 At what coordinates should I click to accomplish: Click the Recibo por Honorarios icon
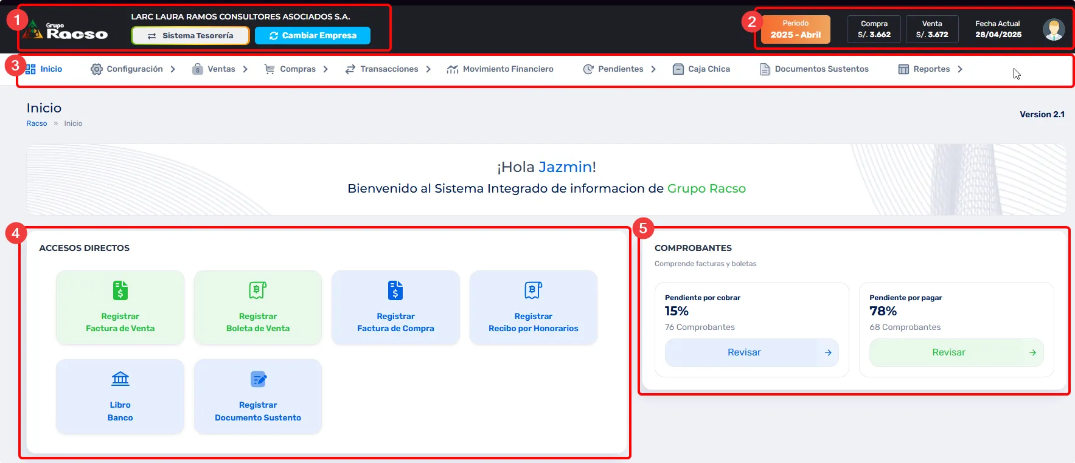pyautogui.click(x=533, y=290)
